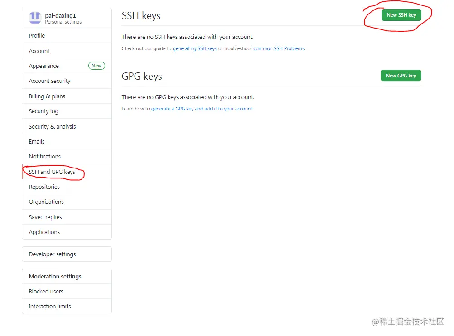Click the New SSH key button
This screenshot has width=454, height=336.
click(401, 15)
